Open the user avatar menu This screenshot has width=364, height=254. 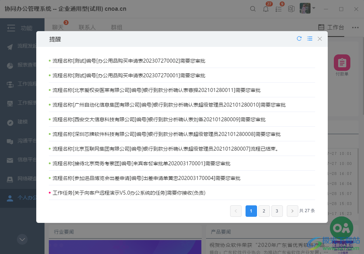pos(305,8)
